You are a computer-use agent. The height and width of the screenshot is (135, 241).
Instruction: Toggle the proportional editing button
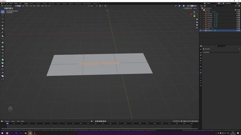(105, 6)
